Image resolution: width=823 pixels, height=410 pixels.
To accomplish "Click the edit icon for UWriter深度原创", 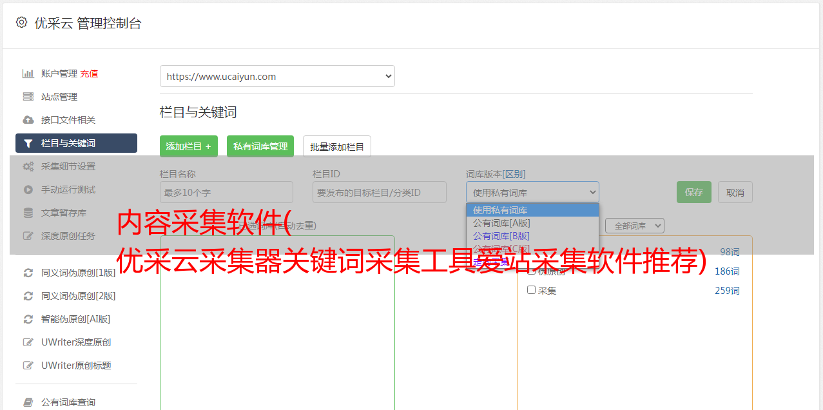I will tap(28, 342).
